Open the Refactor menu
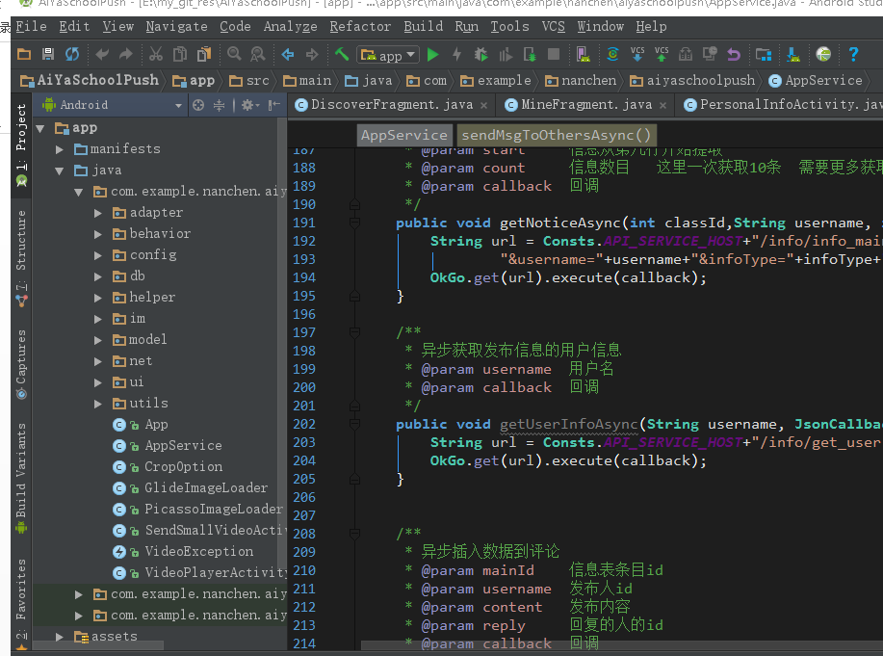883x656 pixels. pyautogui.click(x=360, y=26)
